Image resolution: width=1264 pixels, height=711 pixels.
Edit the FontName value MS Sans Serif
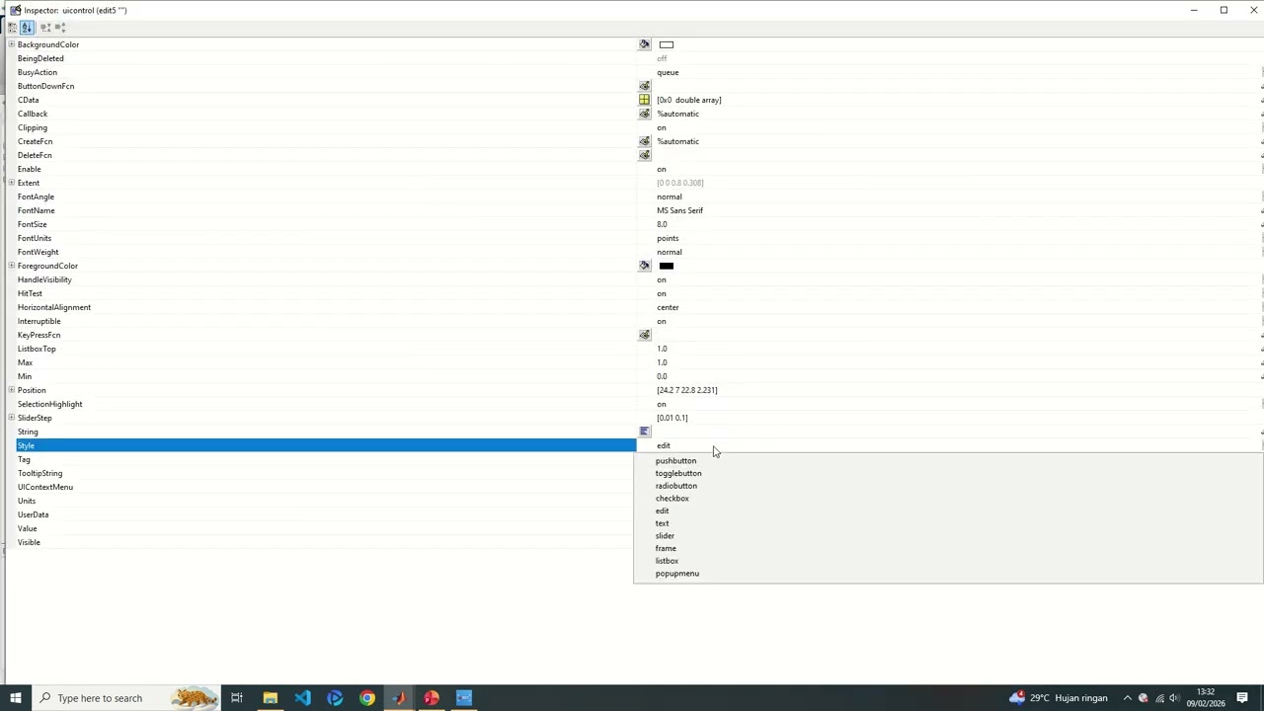(958, 210)
